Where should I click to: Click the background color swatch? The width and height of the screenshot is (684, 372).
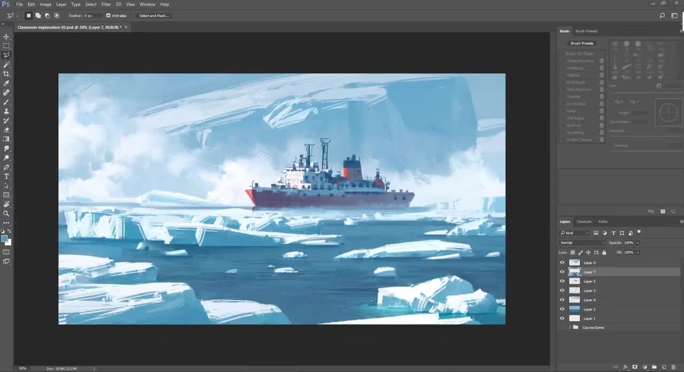pyautogui.click(x=9, y=243)
